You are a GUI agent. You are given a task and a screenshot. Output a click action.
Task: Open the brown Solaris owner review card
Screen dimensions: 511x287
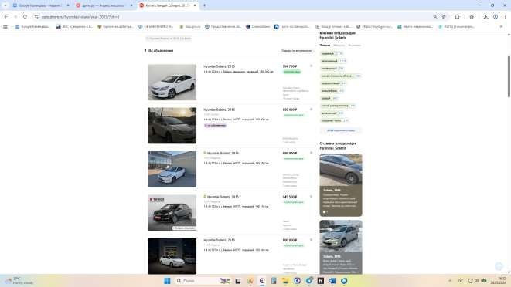click(341, 185)
